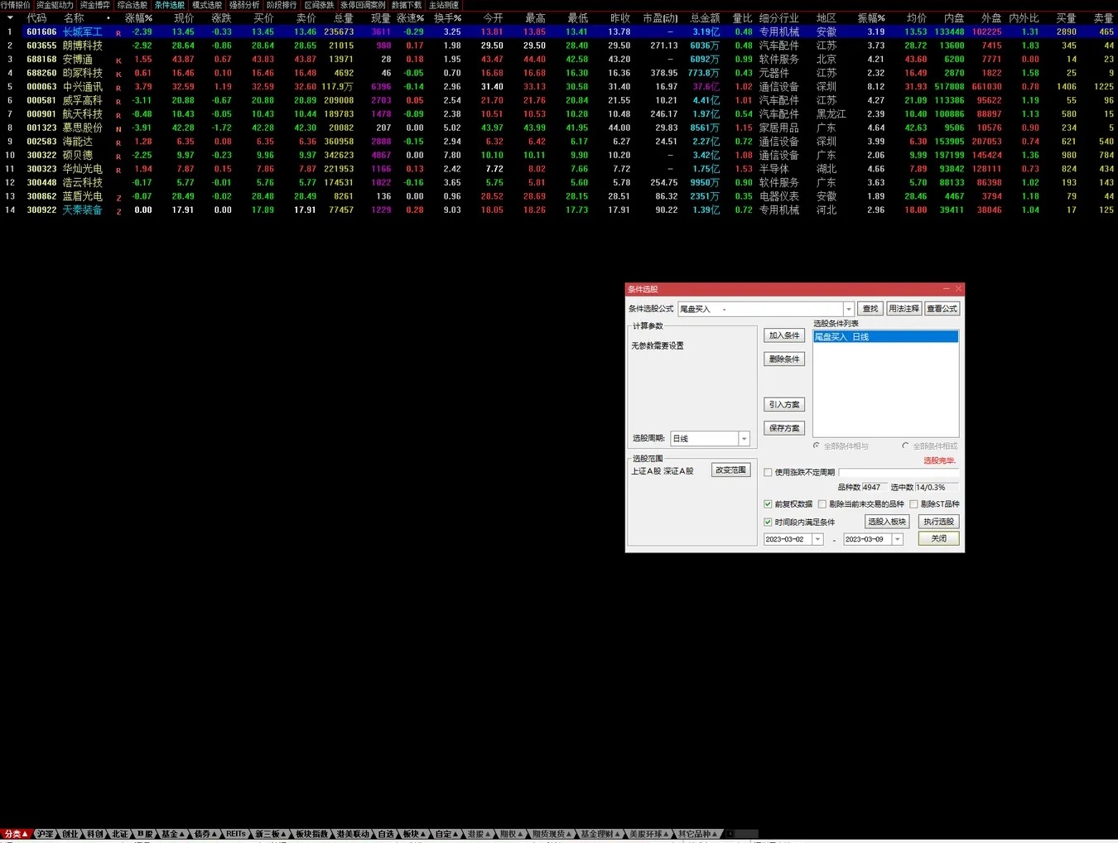
Task: Open 沪深 bottom tab
Action: (45, 834)
